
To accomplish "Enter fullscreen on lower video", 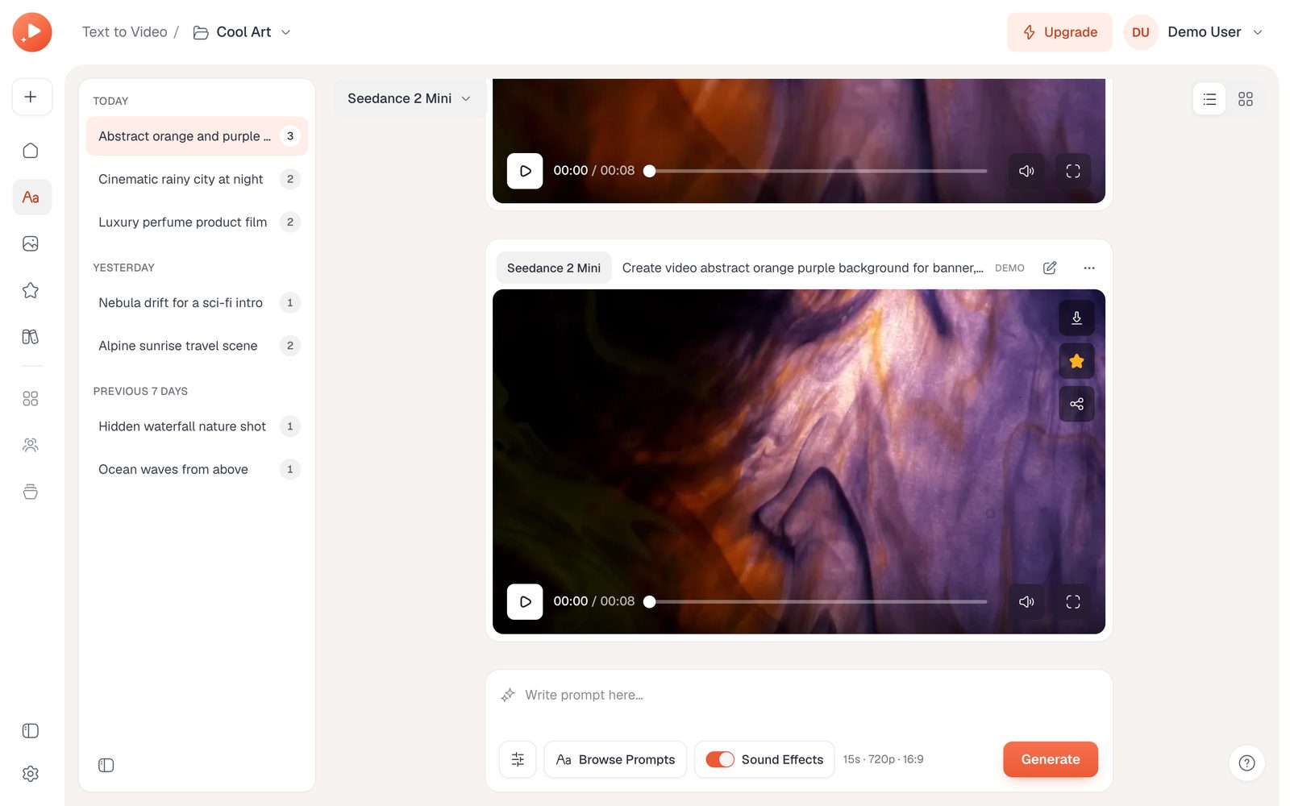I will coord(1073,601).
